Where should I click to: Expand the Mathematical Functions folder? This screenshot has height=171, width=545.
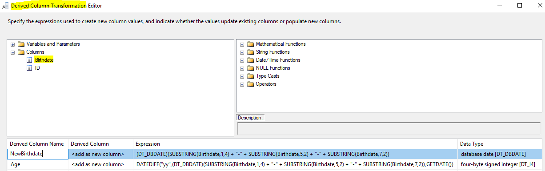[242, 44]
